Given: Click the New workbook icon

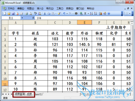Looking at the screenshot, I should point(5,13).
